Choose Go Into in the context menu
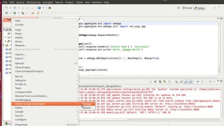This screenshot has width=224, height=126. (x=45, y=24)
